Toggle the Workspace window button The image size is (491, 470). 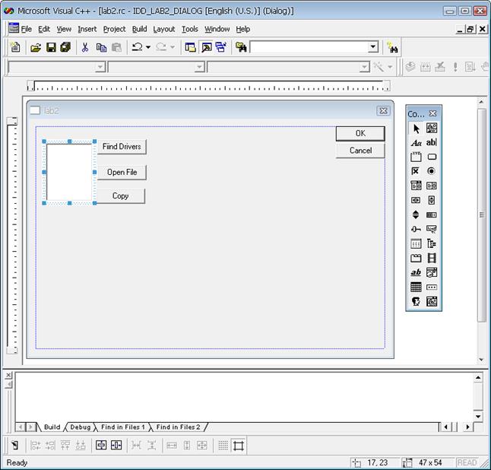click(x=190, y=47)
